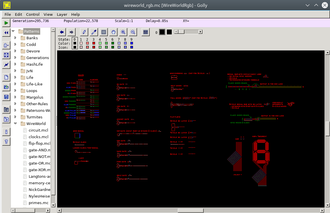
Task: Expand the Banks folder
Action: (x=15, y=38)
